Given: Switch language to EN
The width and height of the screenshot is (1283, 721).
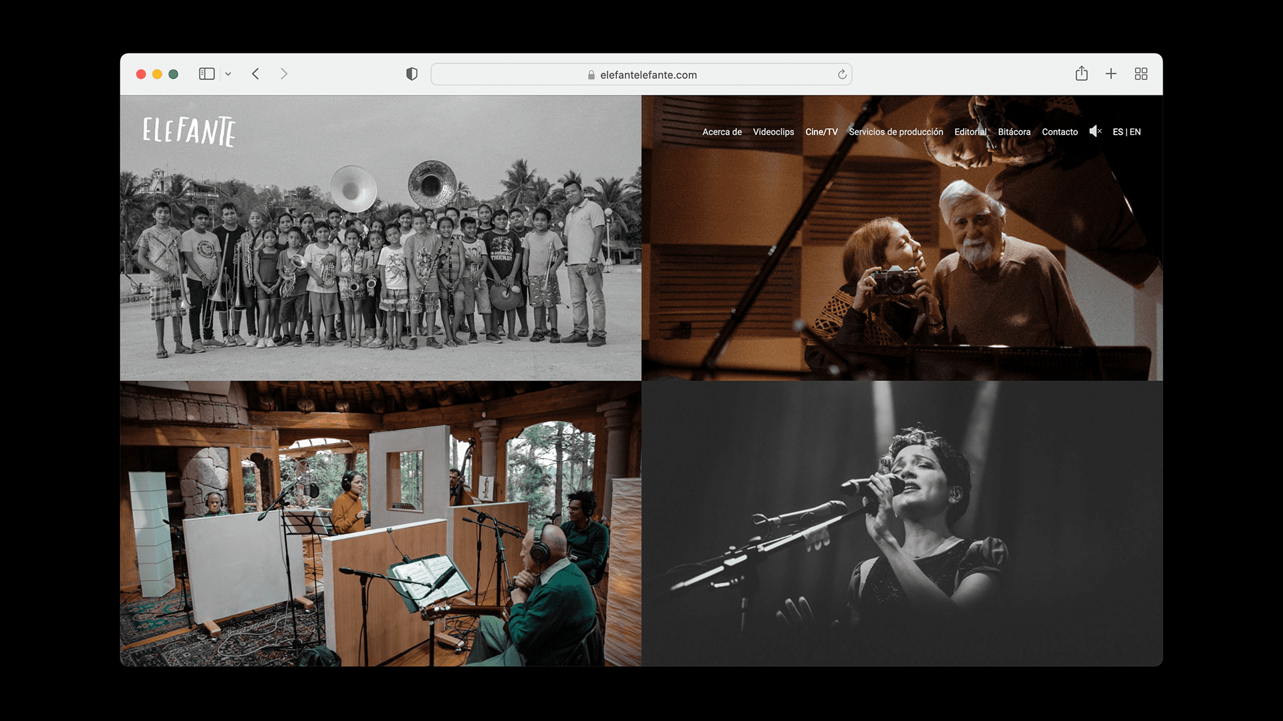Looking at the screenshot, I should click(x=1135, y=132).
